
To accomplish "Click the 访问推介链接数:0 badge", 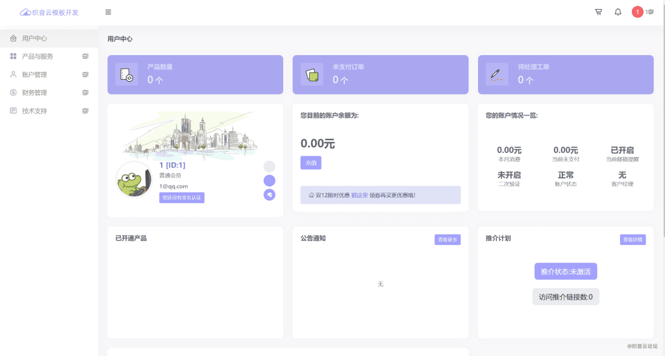I will 566,297.
